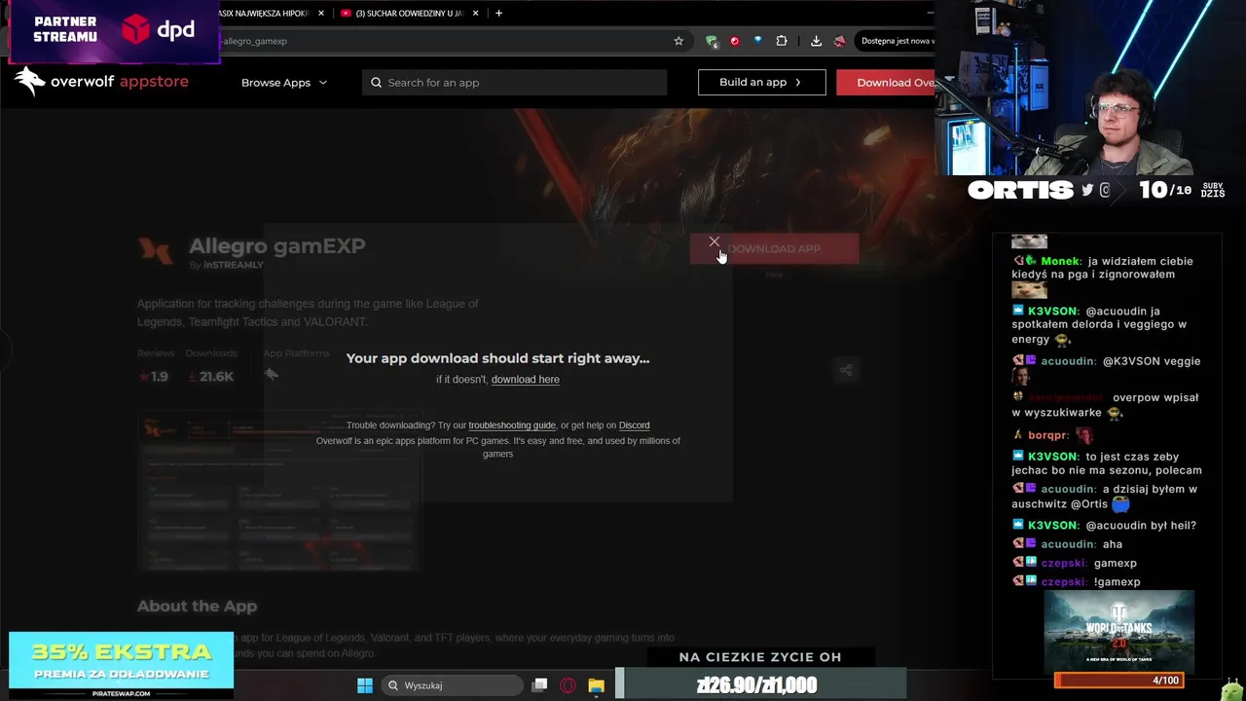
Task: Open the browser downloads icon
Action: tap(816, 41)
